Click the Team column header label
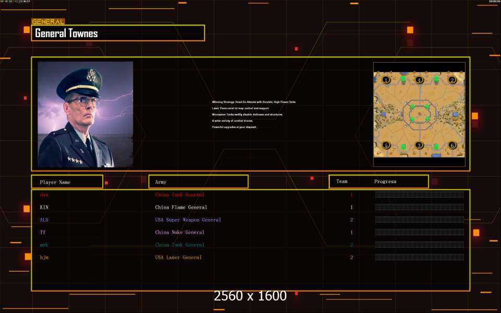This screenshot has width=501, height=313. click(342, 182)
